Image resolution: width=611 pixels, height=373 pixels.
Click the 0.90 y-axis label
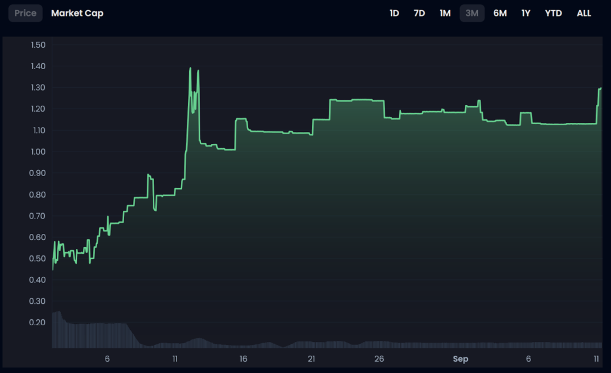tap(38, 173)
